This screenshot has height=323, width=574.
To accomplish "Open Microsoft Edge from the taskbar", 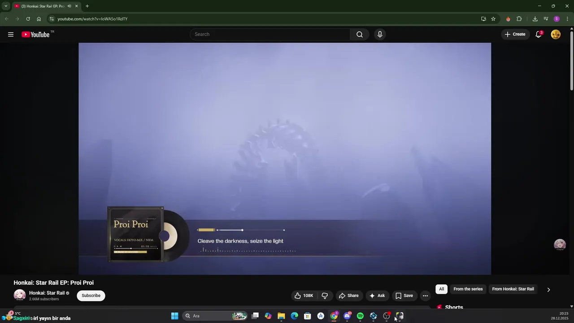I will tap(294, 316).
